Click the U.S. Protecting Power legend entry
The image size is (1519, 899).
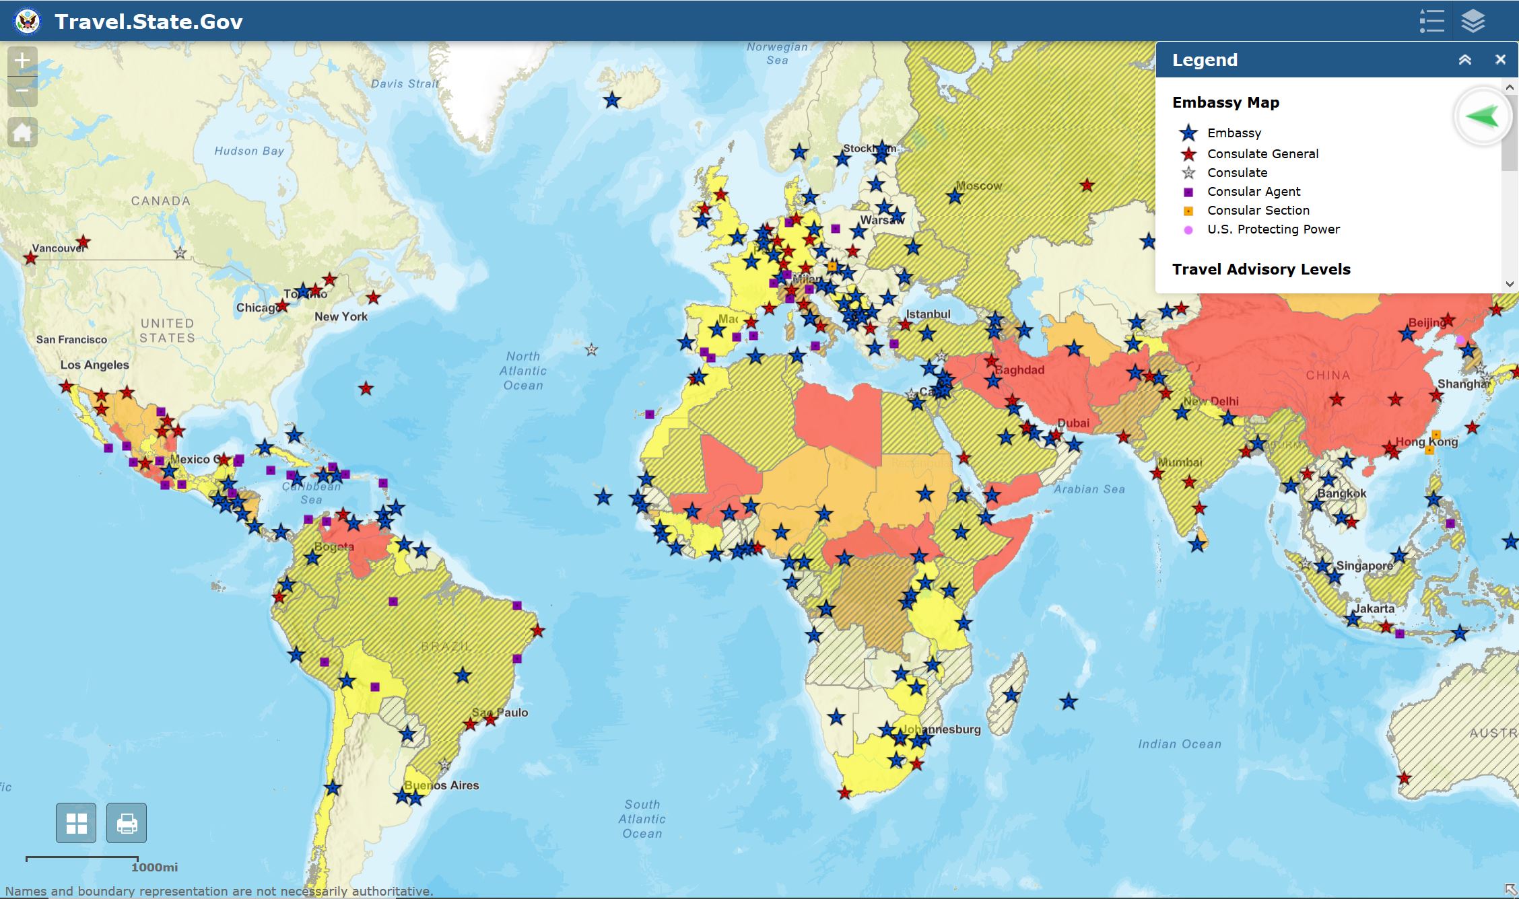1273,229
